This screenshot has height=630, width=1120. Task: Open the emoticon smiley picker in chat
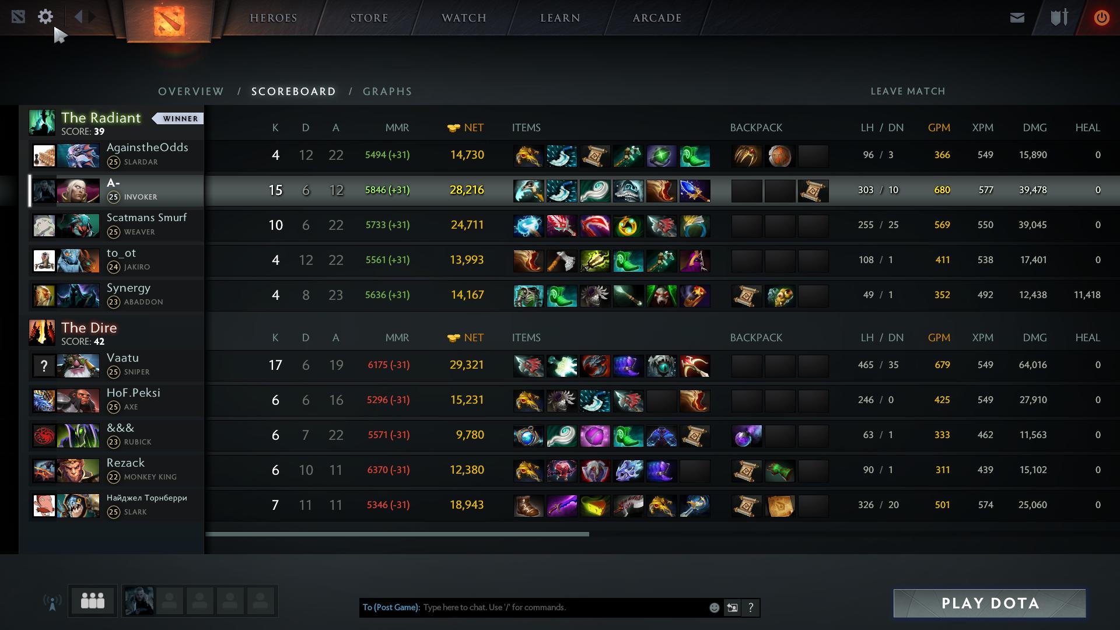(x=714, y=608)
